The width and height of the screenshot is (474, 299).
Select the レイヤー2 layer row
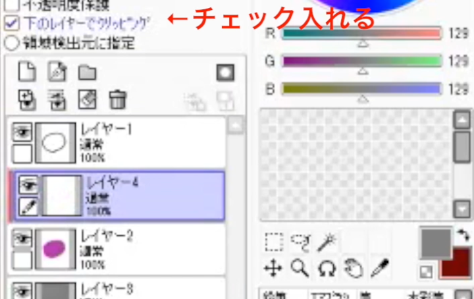coord(117,250)
